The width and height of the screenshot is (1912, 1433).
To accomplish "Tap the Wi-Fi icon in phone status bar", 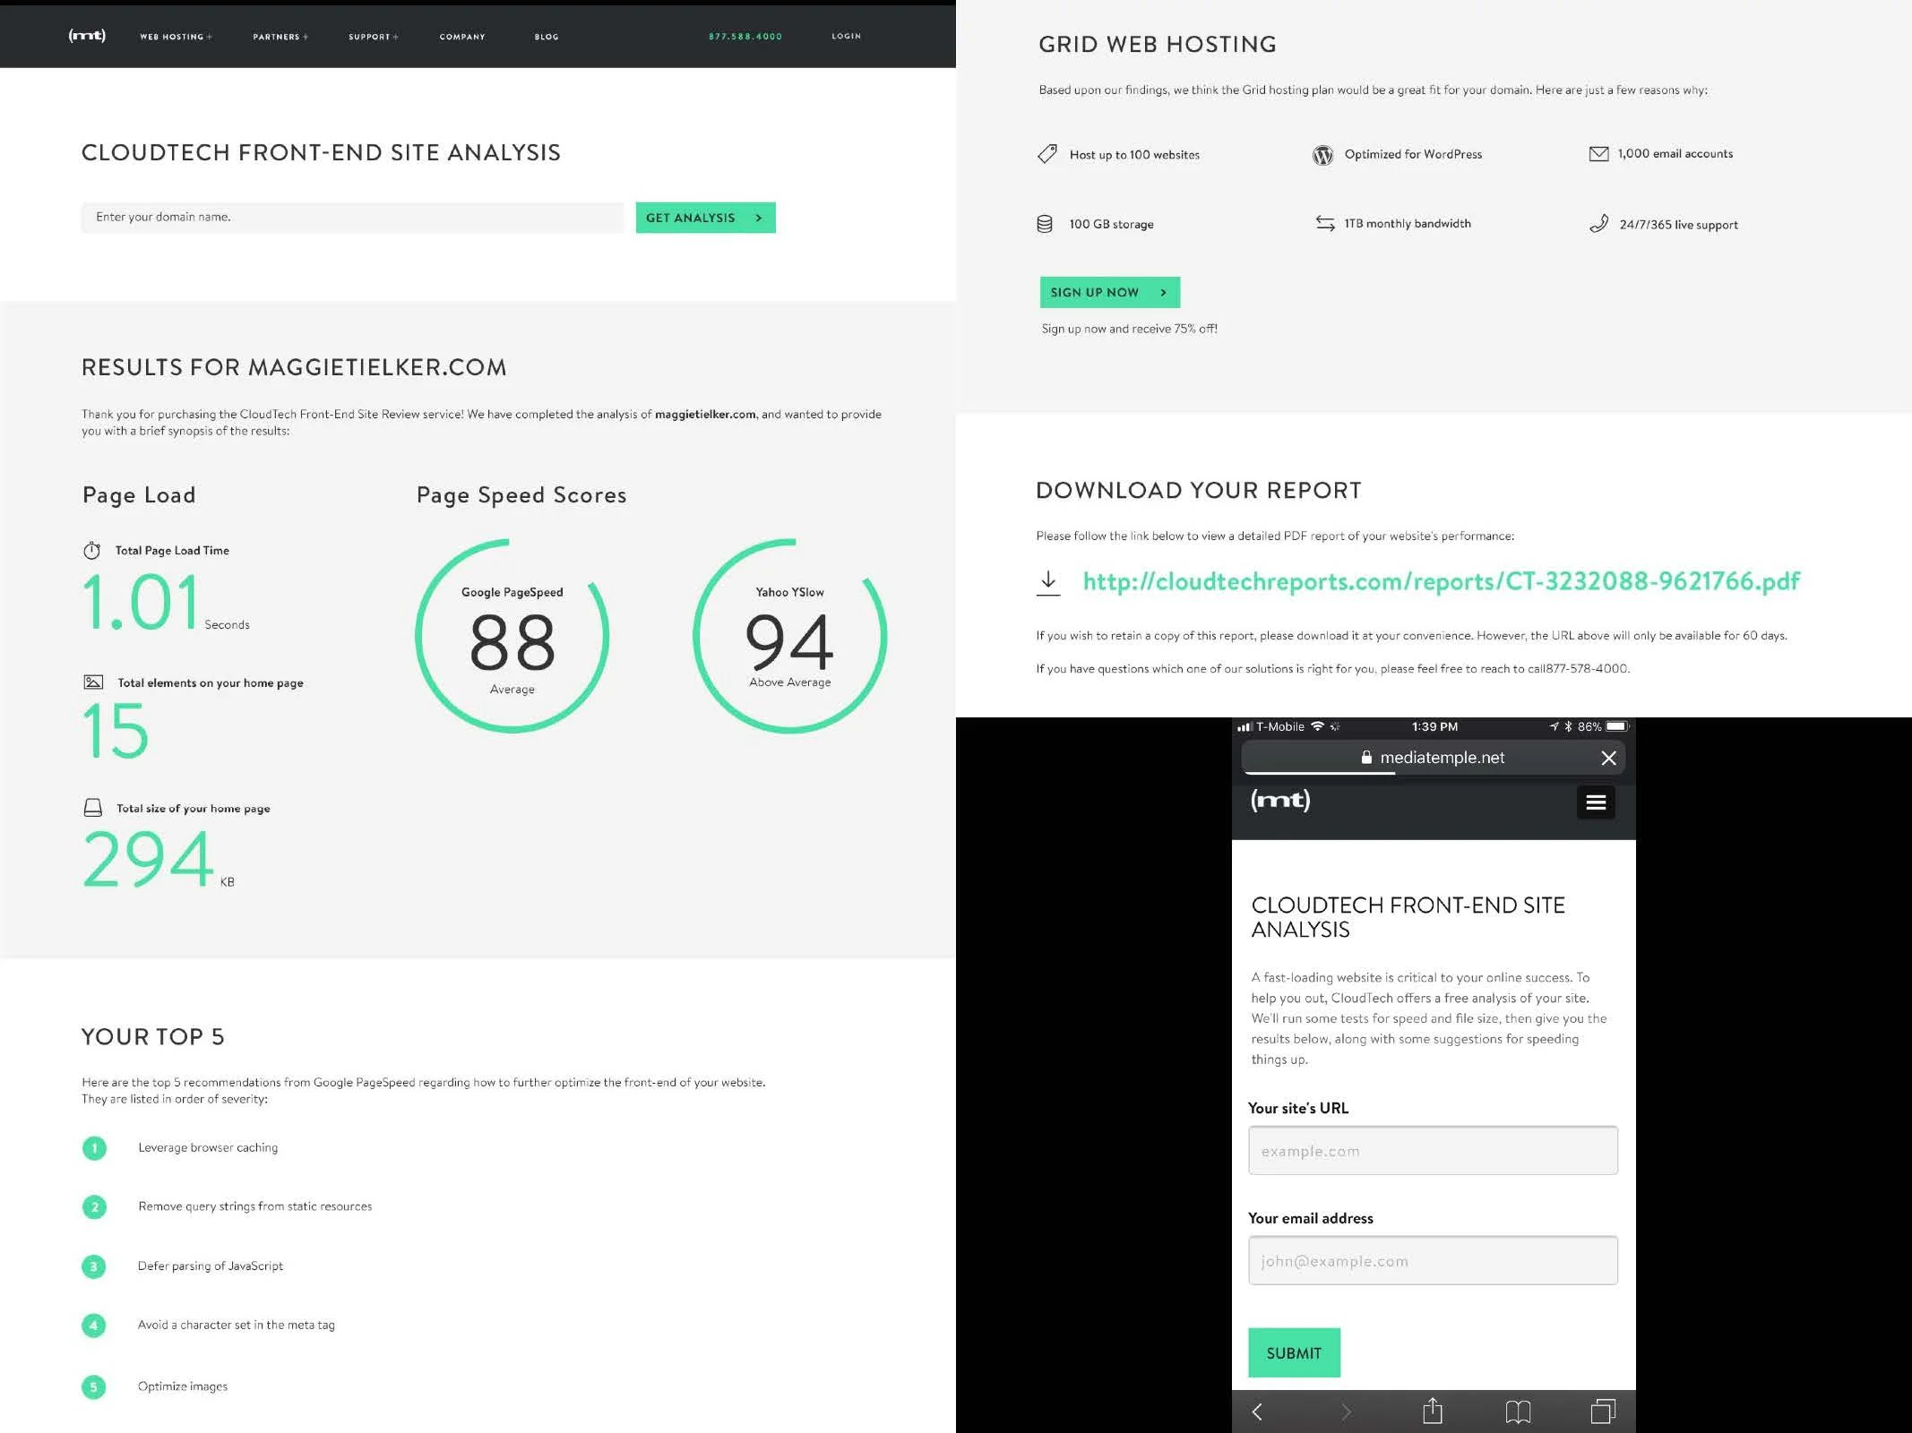I will pyautogui.click(x=1317, y=726).
